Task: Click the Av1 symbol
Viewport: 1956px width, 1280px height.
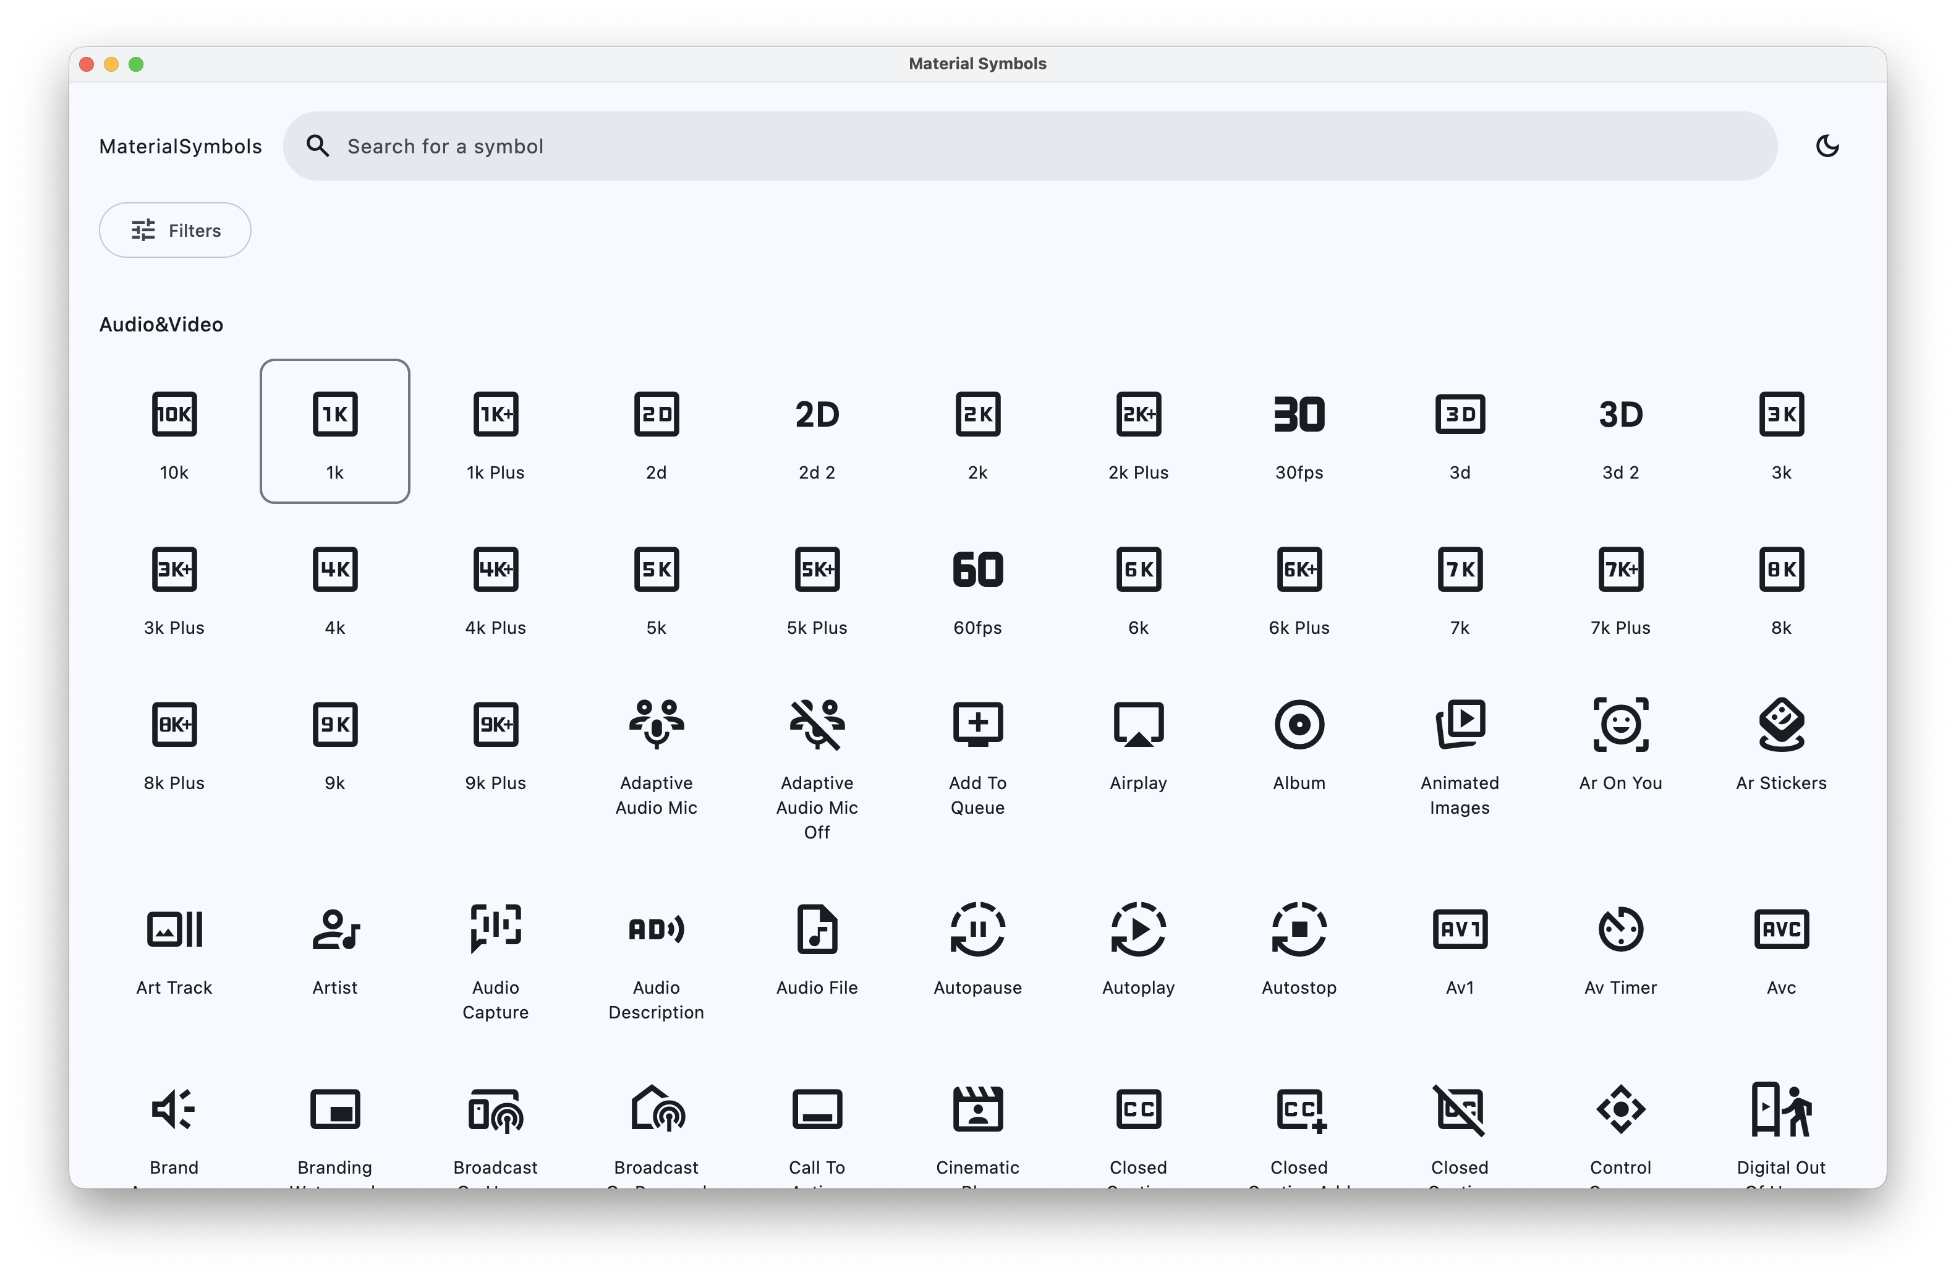Action: (x=1460, y=929)
